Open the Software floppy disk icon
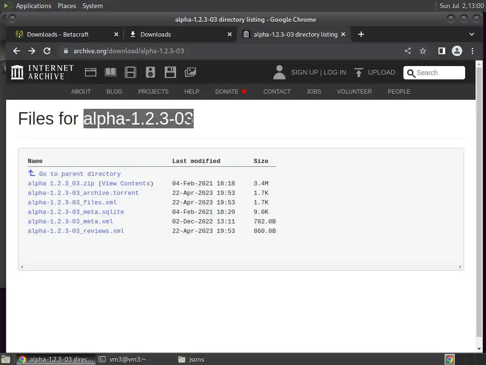 coord(170,72)
